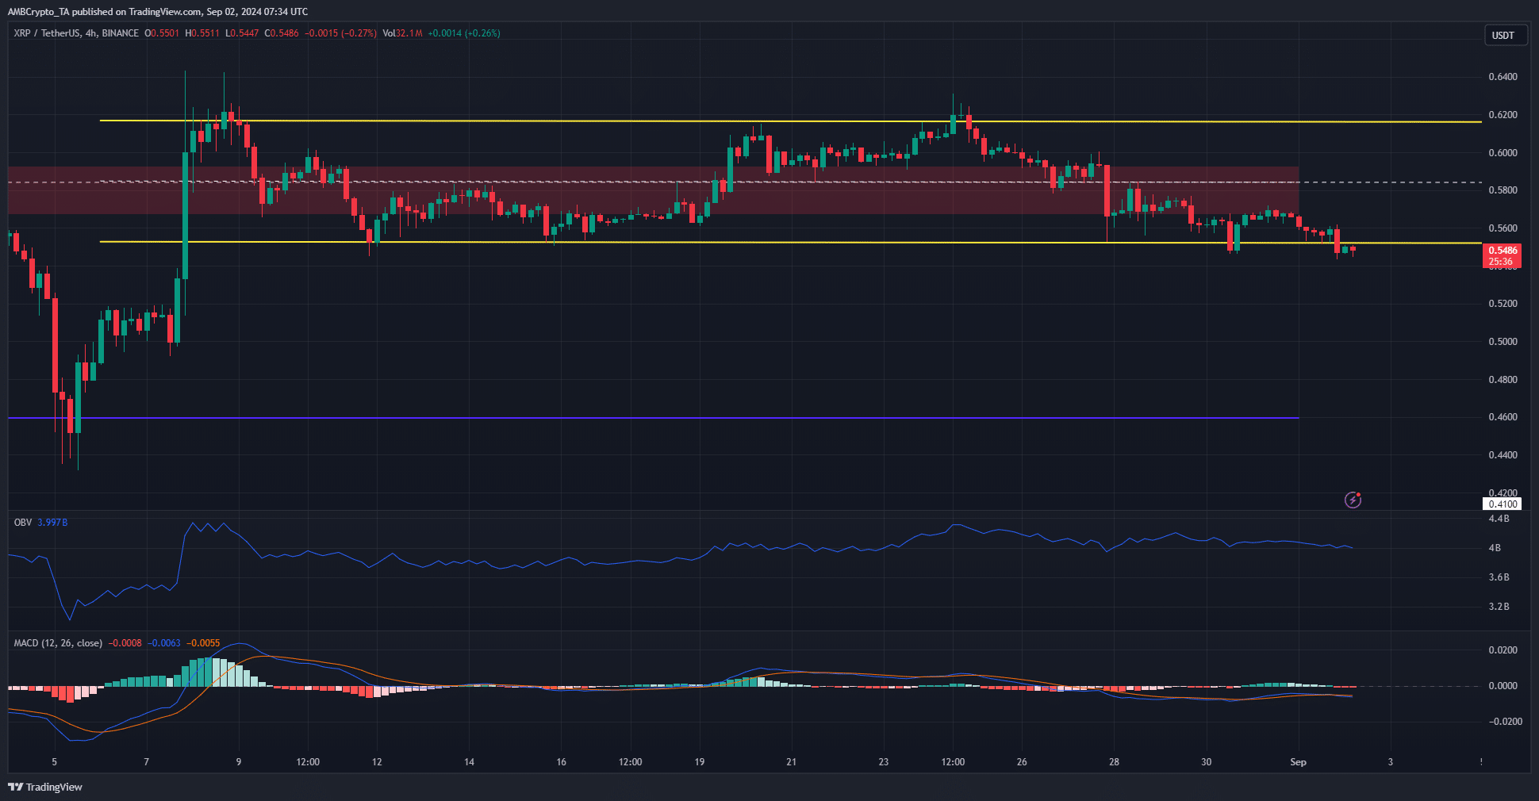Select the purple horizontal support line
This screenshot has width=1539, height=801.
(654, 417)
